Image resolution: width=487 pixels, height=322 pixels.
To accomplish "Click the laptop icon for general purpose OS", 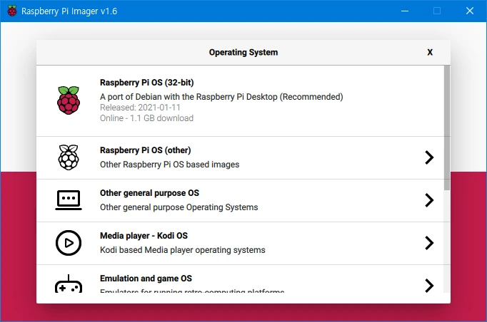I will pos(69,200).
